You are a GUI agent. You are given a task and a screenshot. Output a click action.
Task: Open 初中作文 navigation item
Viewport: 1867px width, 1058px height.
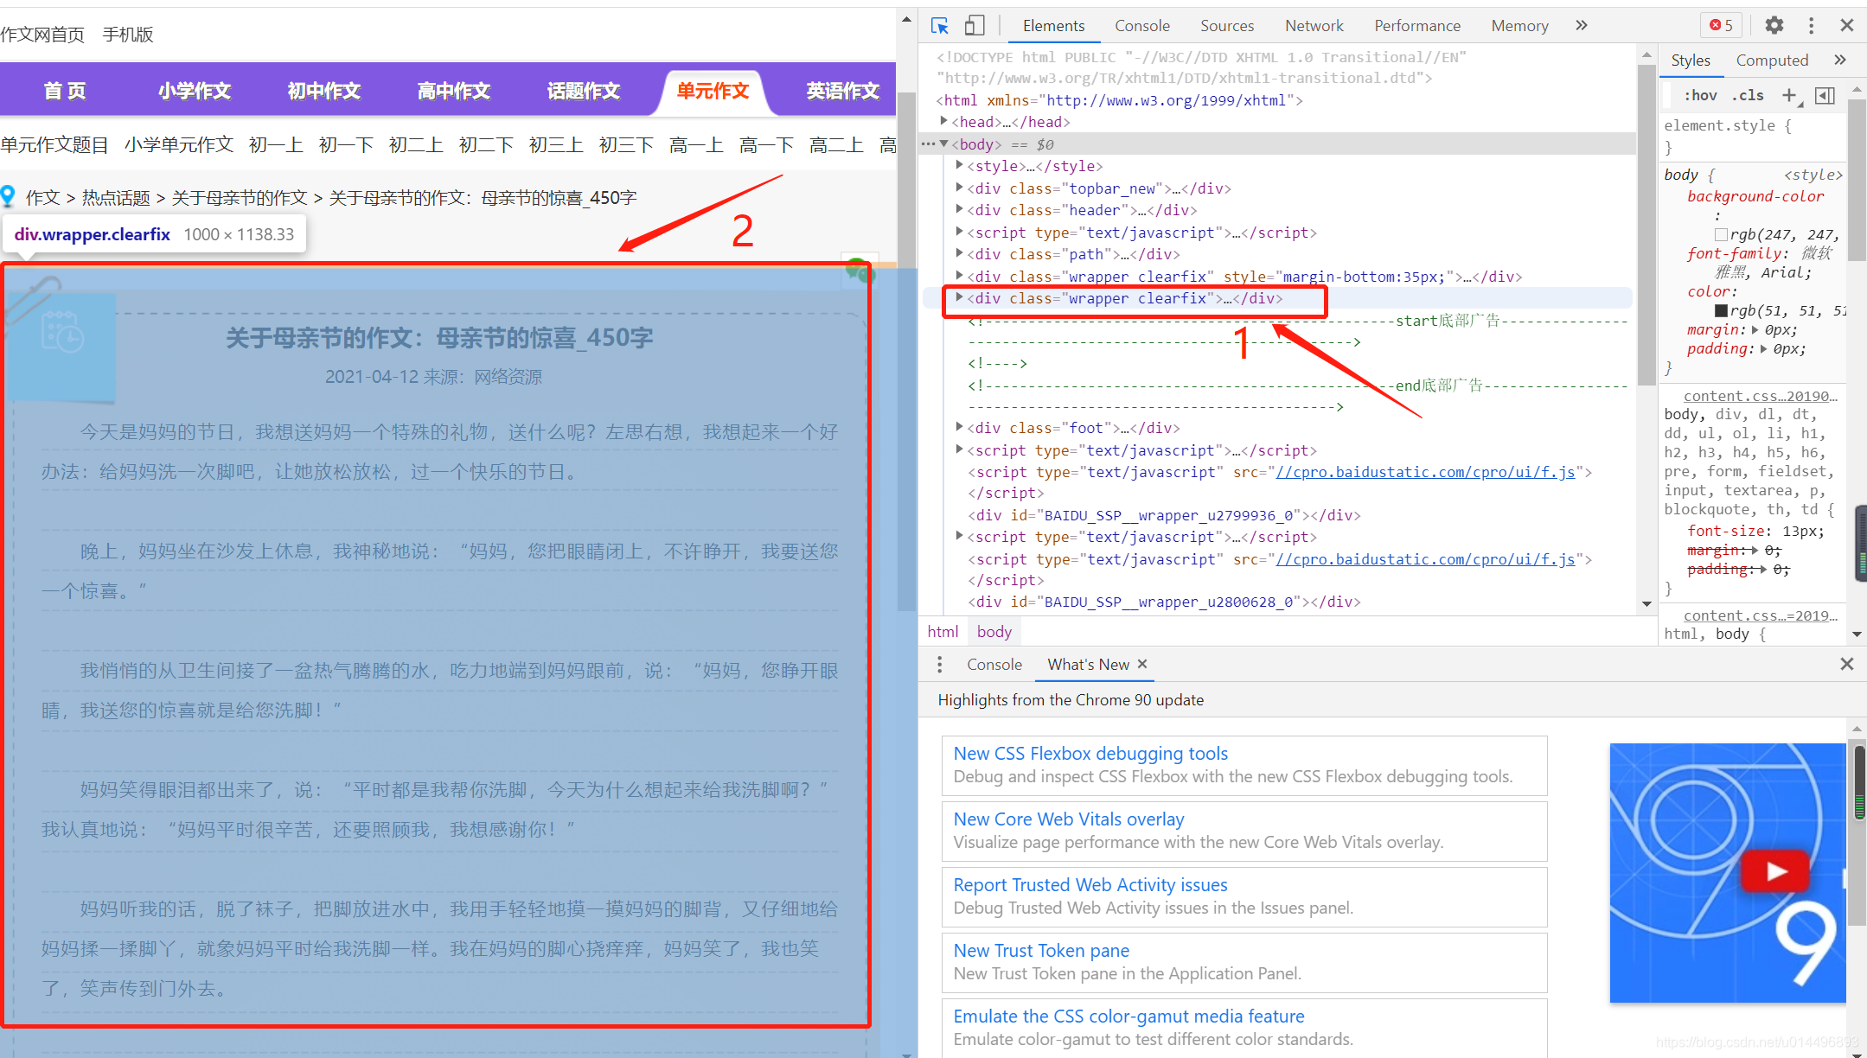click(324, 90)
